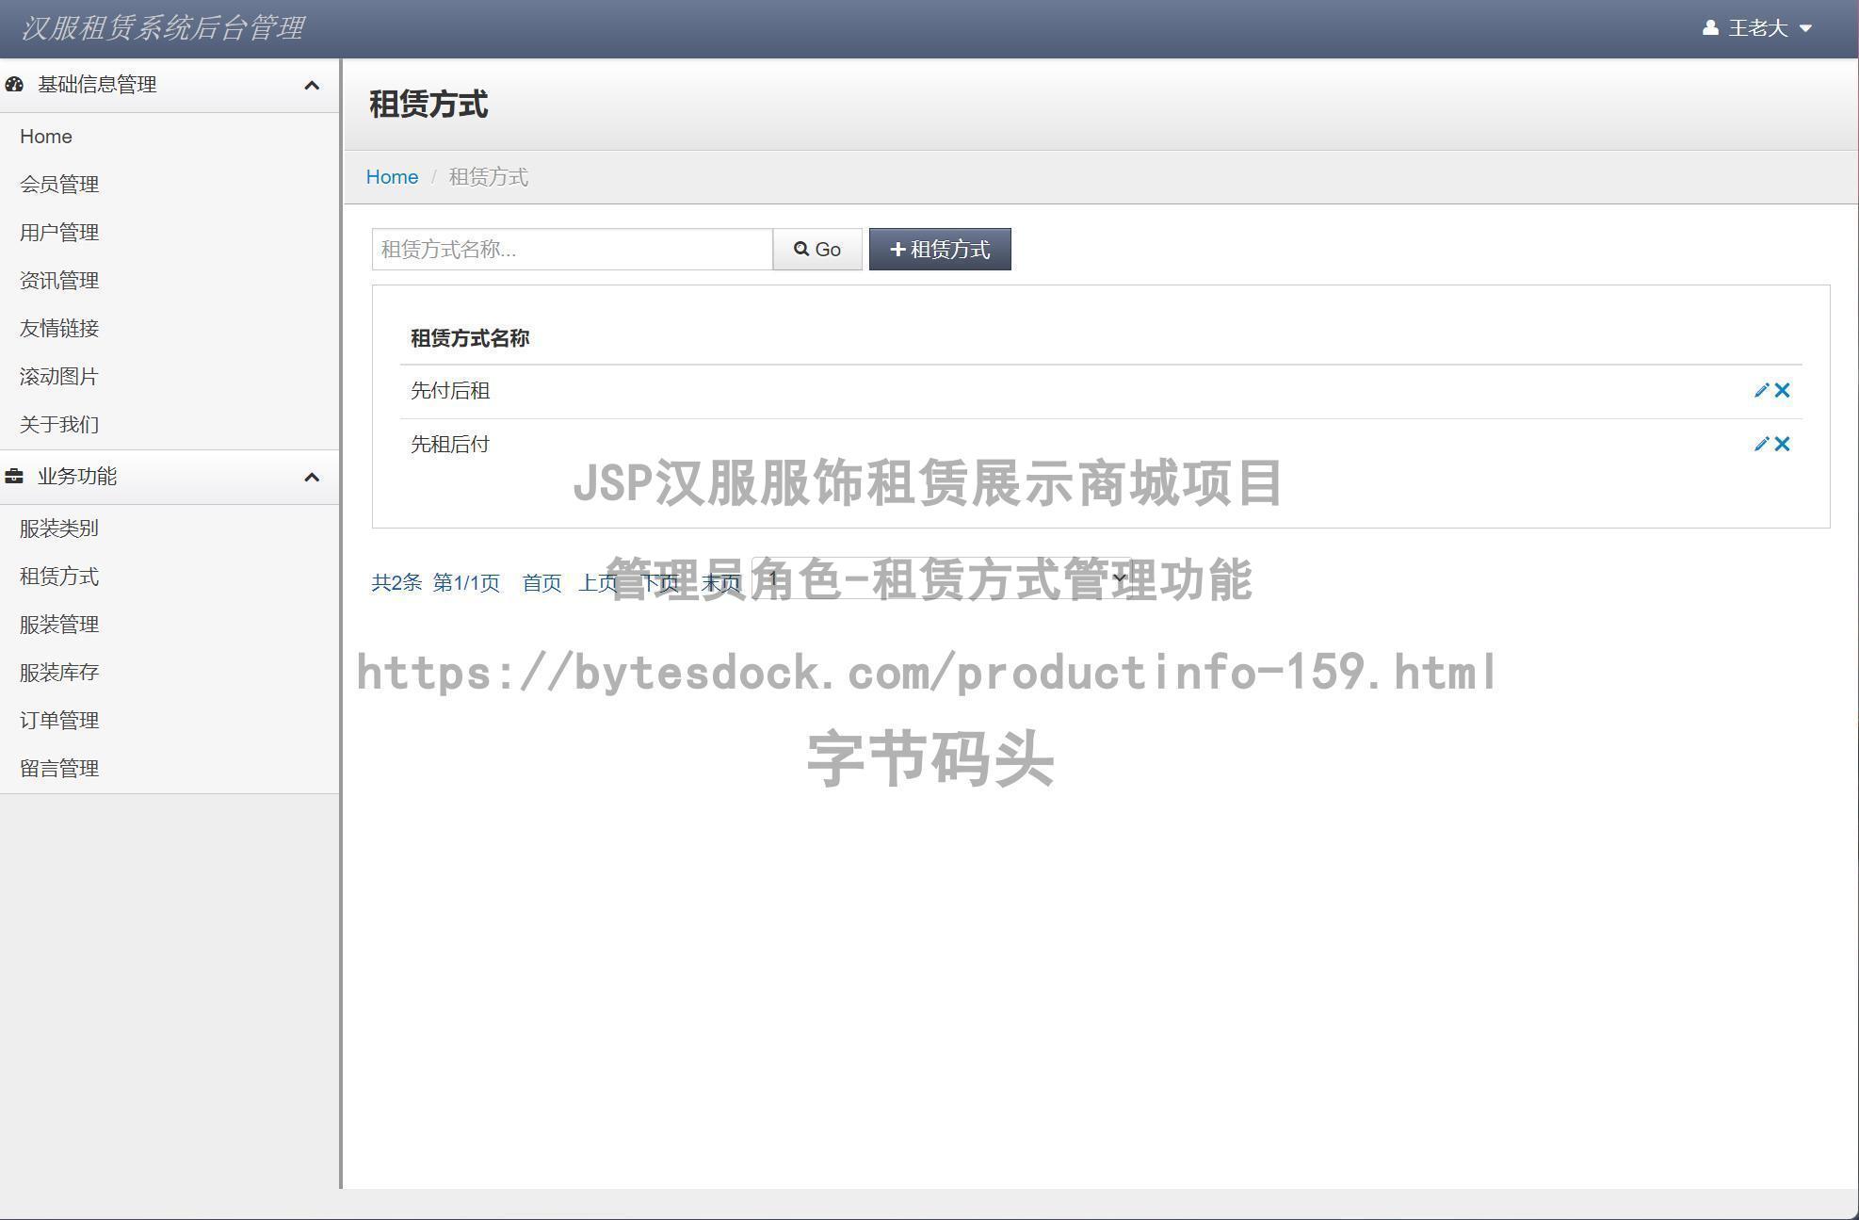
Task: Focus the 租赁方式名称 search field
Action: coord(572,250)
